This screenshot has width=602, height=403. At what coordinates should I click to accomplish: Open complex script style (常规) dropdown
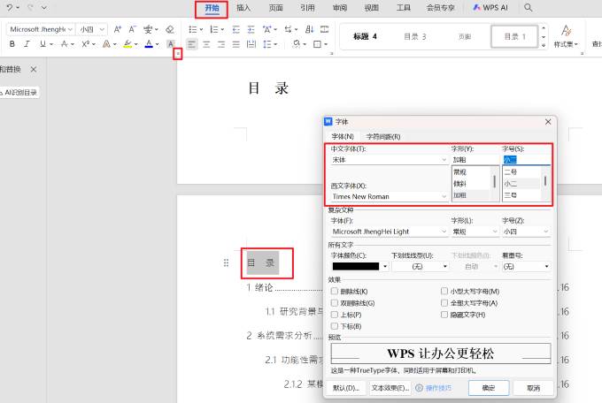(495, 232)
